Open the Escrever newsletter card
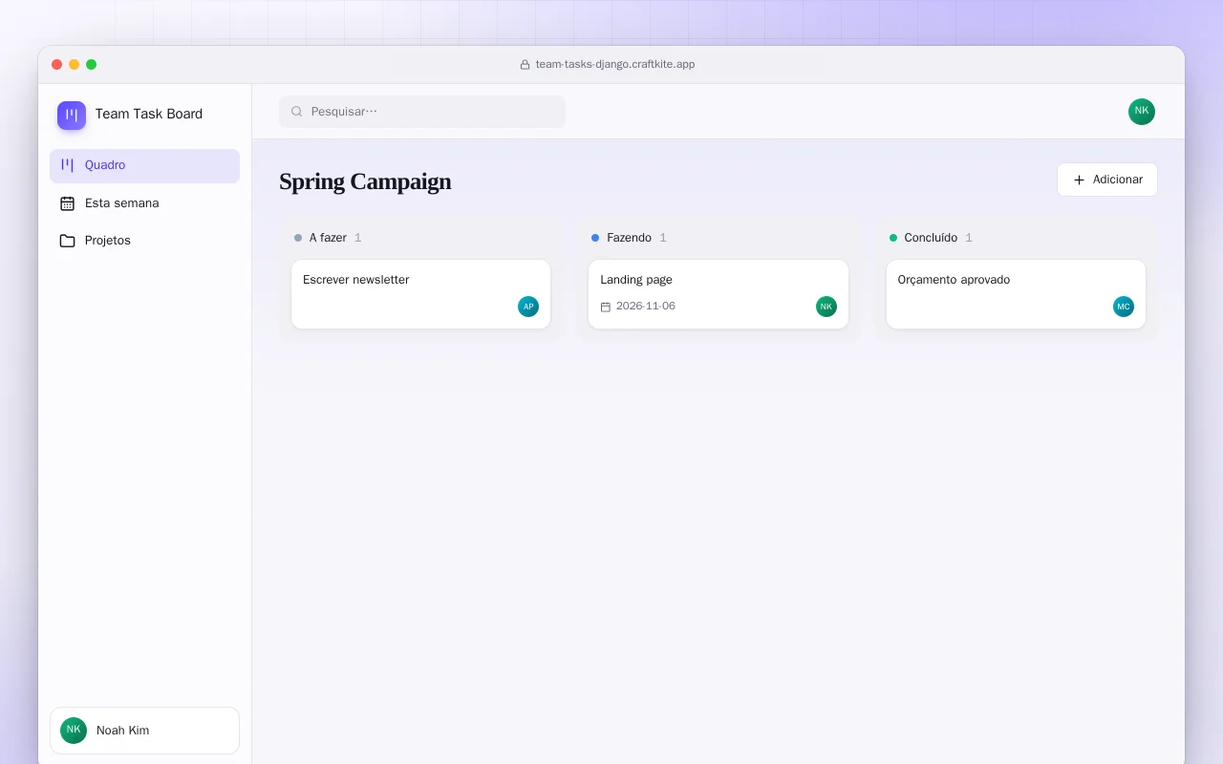The image size is (1223, 764). point(420,294)
